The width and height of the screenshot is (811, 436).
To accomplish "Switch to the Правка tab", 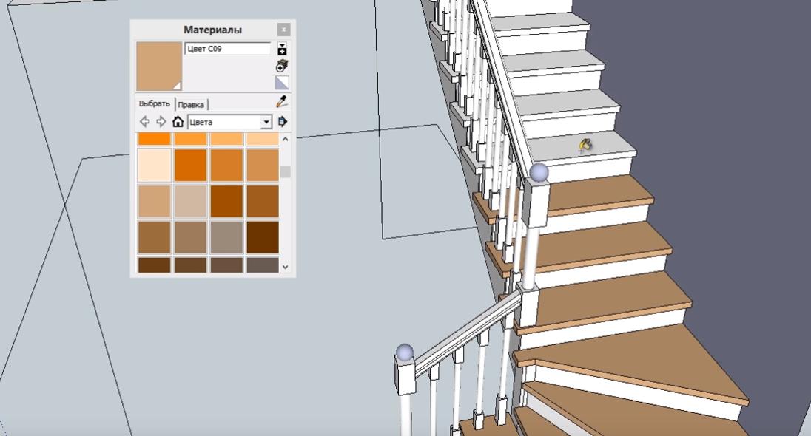I will pos(191,105).
